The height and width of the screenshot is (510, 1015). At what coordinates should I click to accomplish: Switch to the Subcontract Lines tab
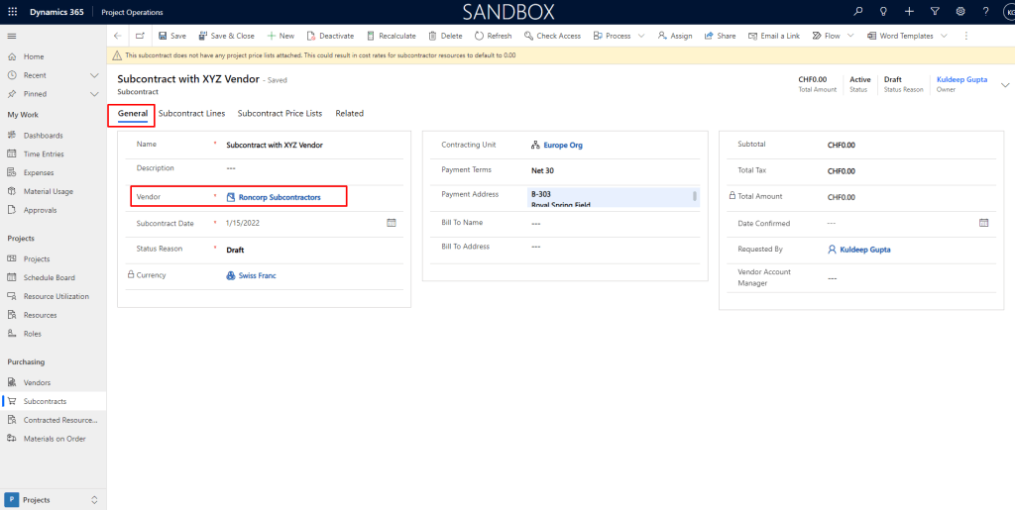click(x=191, y=114)
